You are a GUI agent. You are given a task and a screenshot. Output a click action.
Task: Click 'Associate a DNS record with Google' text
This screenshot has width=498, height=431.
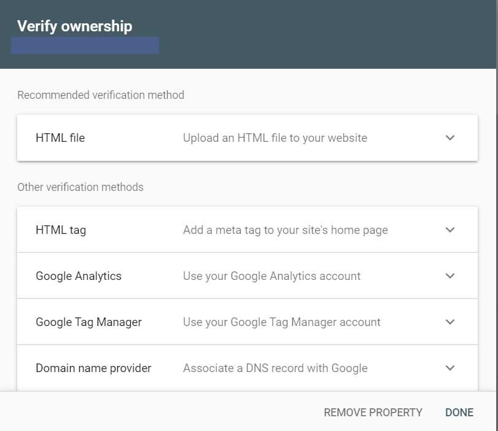pyautogui.click(x=274, y=368)
